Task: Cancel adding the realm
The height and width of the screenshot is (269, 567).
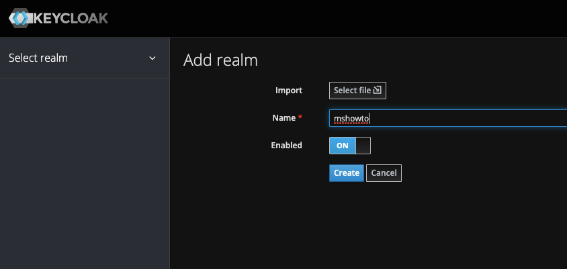Action: pyautogui.click(x=384, y=173)
